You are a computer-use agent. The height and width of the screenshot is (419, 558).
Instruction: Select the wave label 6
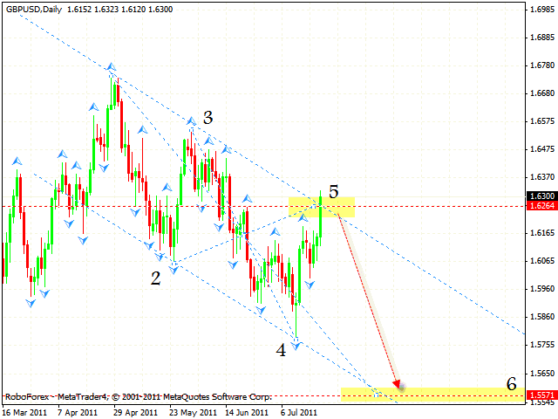point(512,384)
